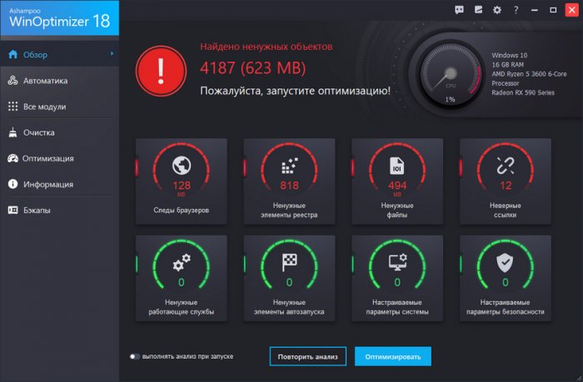Open help question mark icon
Viewport: 583px width, 382px height.
click(516, 10)
